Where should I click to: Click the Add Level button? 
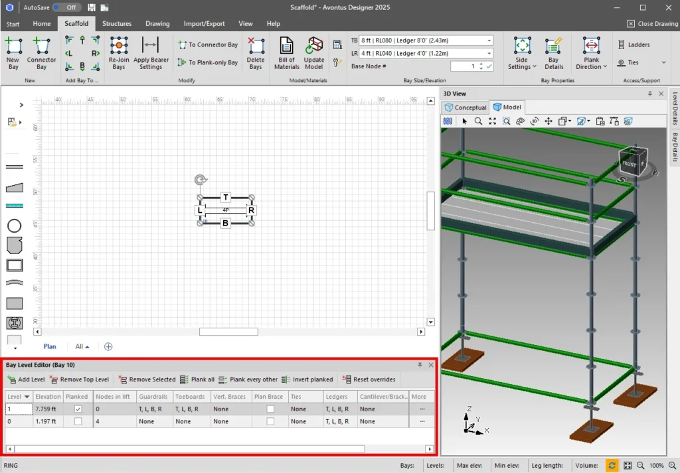coord(26,379)
